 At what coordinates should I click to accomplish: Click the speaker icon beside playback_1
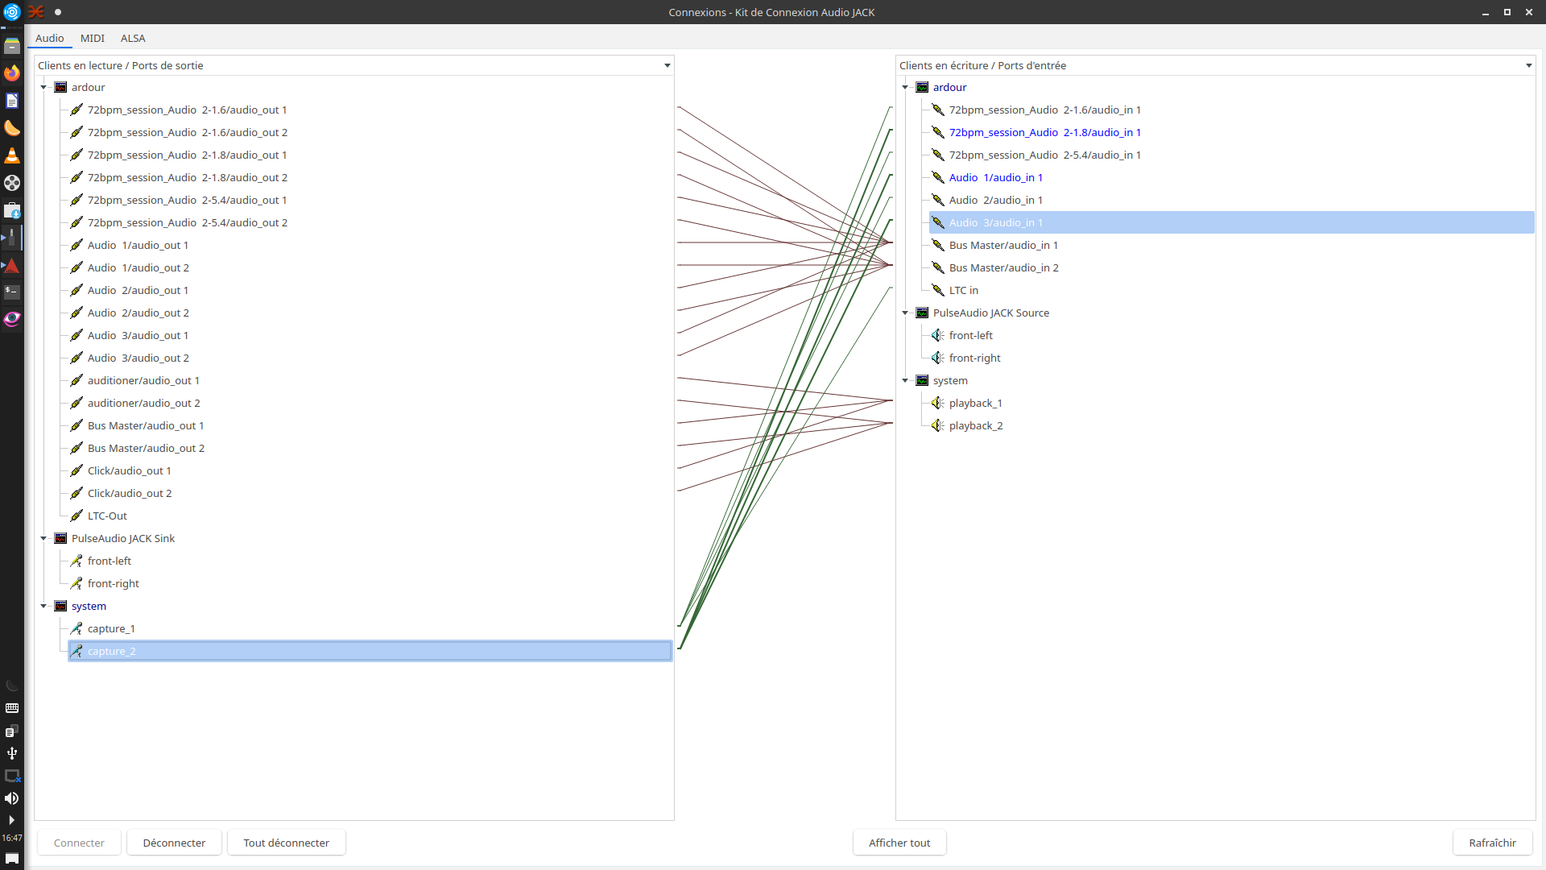938,403
